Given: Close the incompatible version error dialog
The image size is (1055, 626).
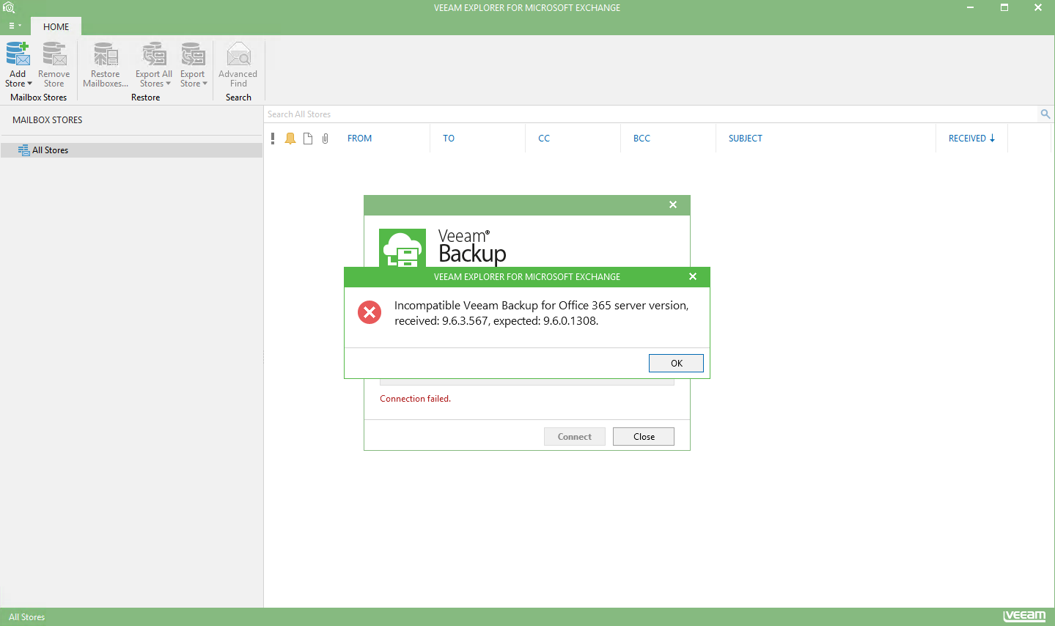Looking at the screenshot, I should [x=693, y=276].
